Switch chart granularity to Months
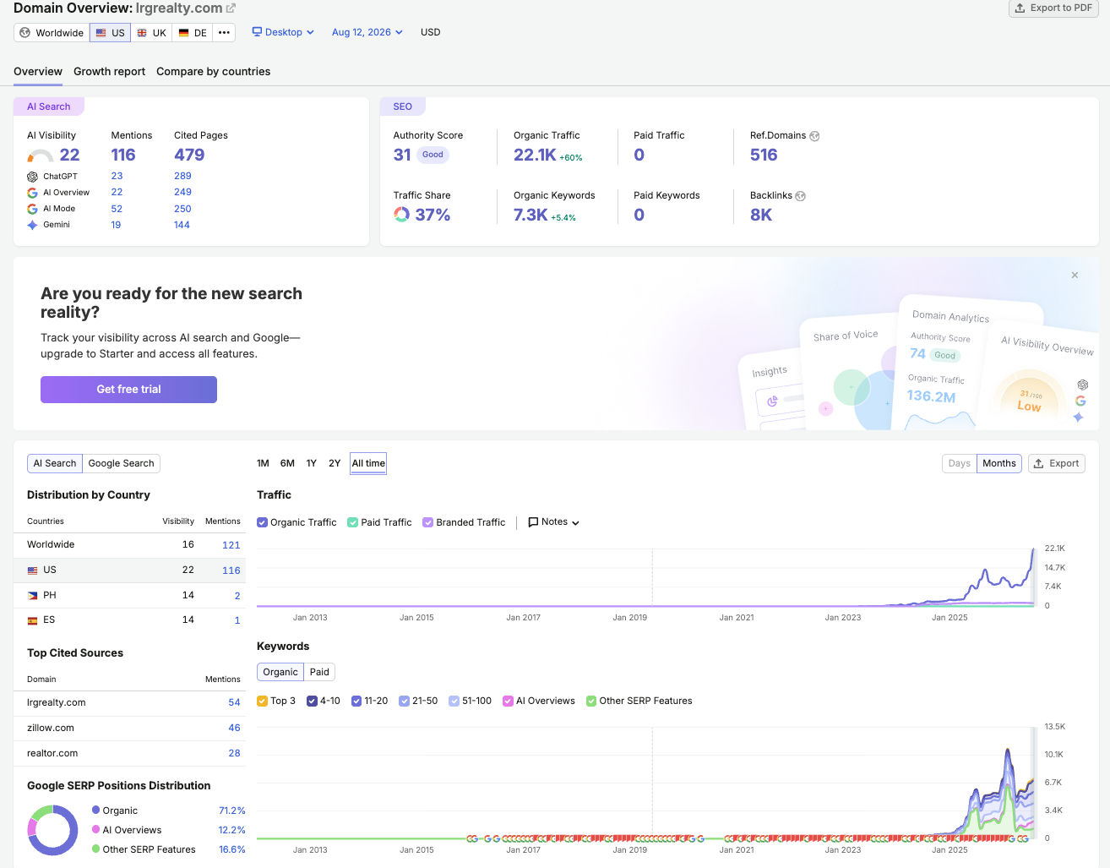Viewport: 1110px width, 868px height. point(999,463)
